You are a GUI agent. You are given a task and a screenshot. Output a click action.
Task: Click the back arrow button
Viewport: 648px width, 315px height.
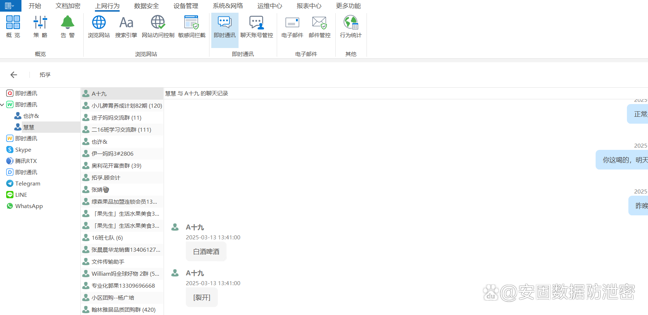[x=14, y=75]
